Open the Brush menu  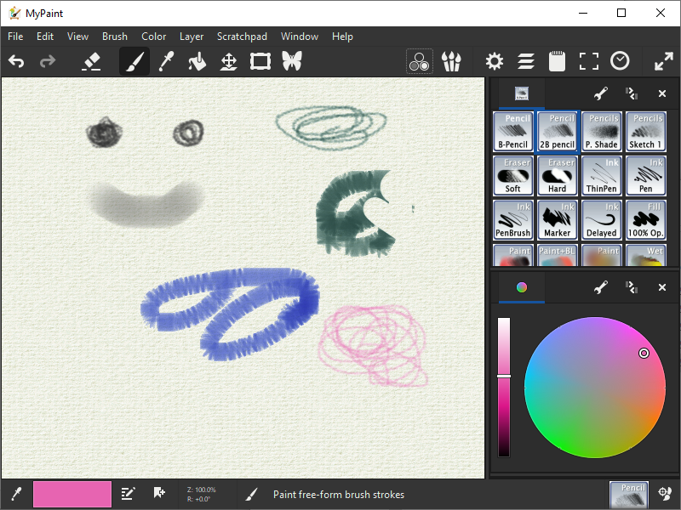114,37
